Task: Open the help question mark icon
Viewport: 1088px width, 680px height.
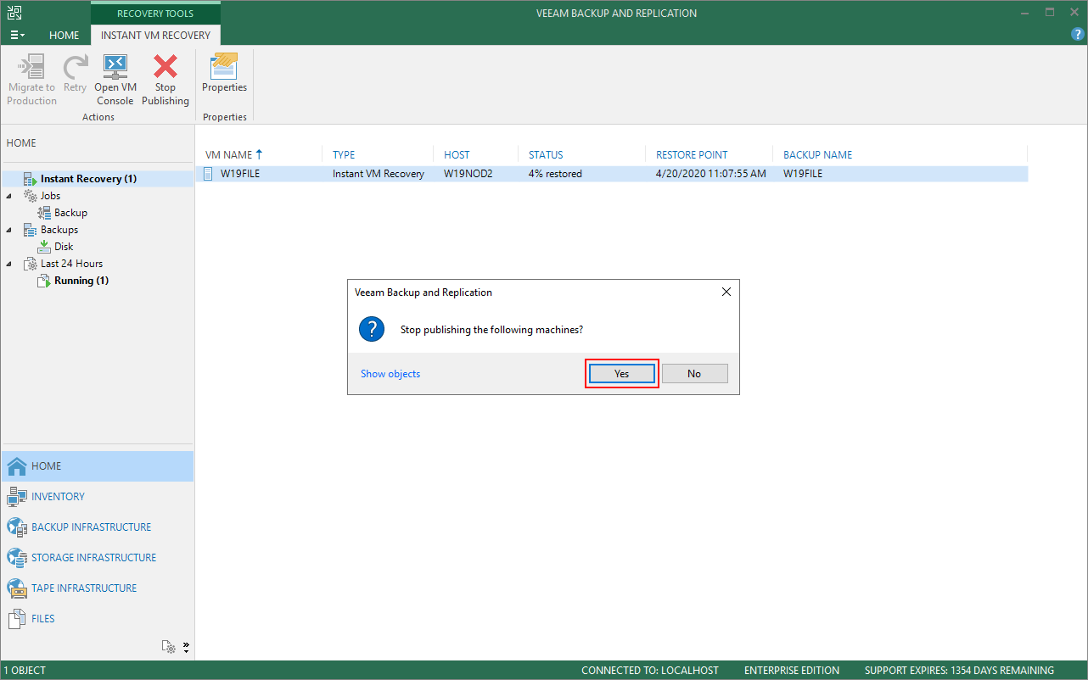Action: [1078, 35]
